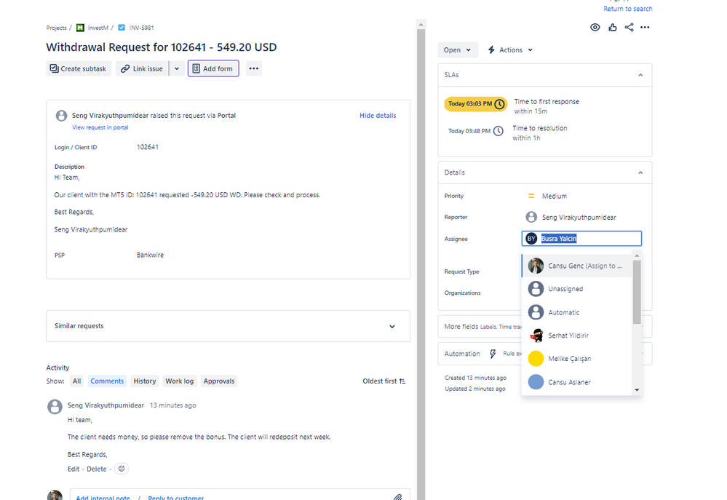This screenshot has height=500, width=727.
Task: Open the INV-5981 breadcrumb link
Action: pyautogui.click(x=141, y=28)
